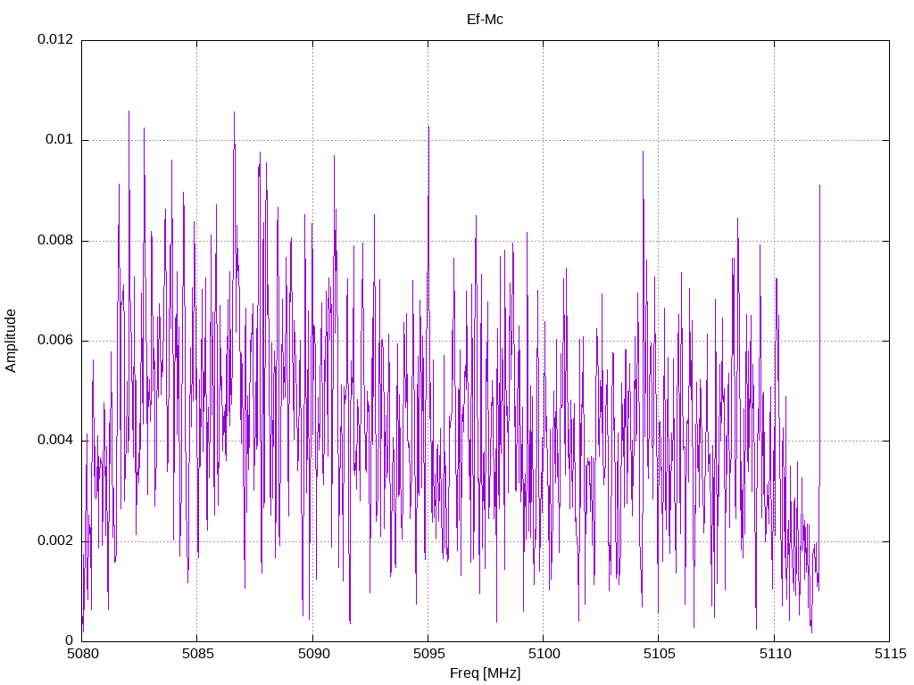914x685 pixels.
Task: Click the 5090 x-axis tick label
Action: coord(313,654)
